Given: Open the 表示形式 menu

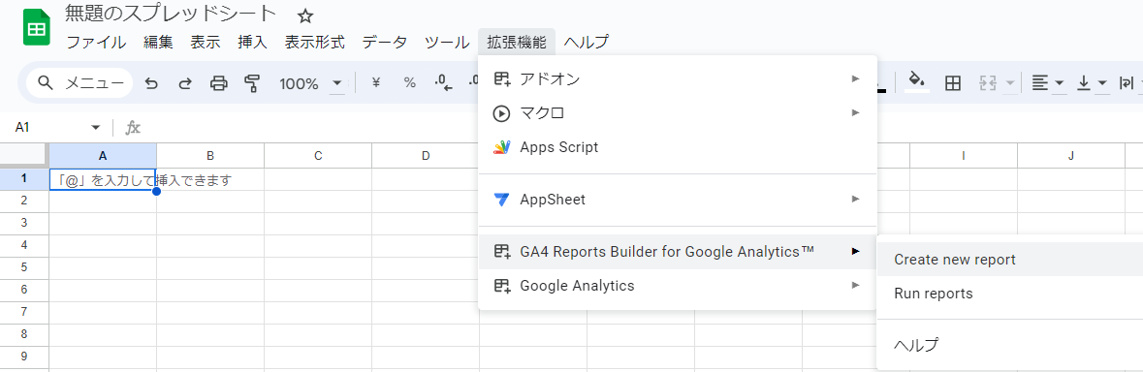Looking at the screenshot, I should click(x=314, y=43).
